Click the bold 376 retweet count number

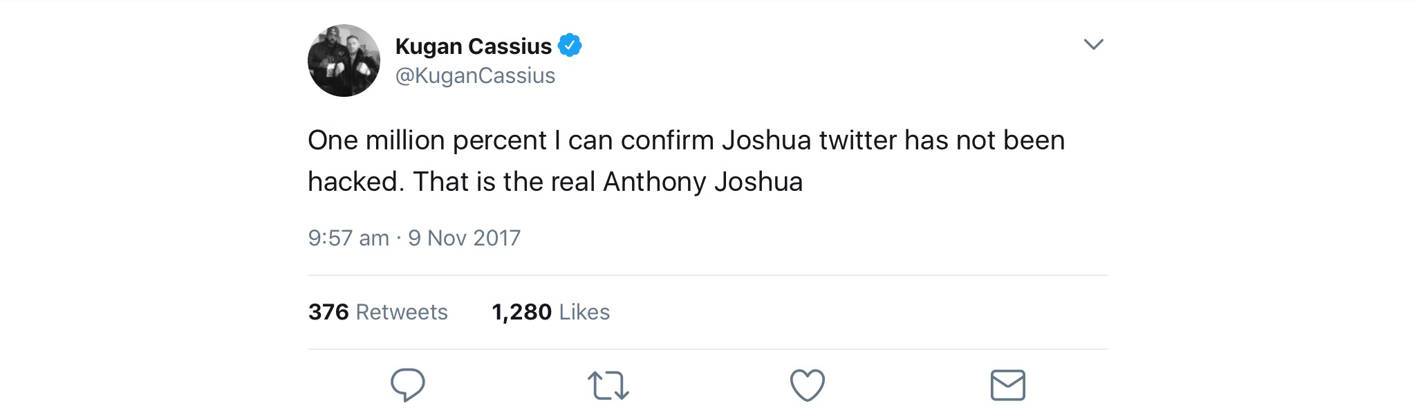328,312
